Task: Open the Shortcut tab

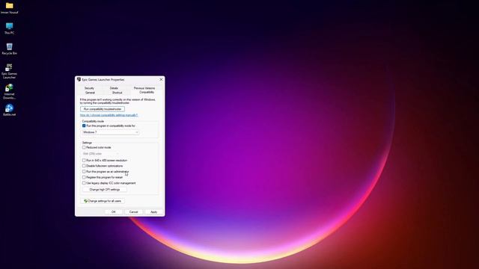Action: pyautogui.click(x=117, y=93)
